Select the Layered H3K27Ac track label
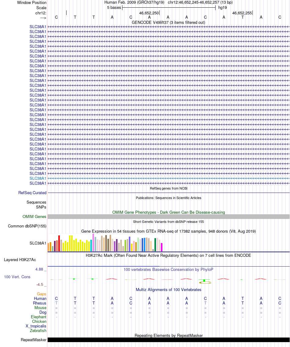 [20, 260]
